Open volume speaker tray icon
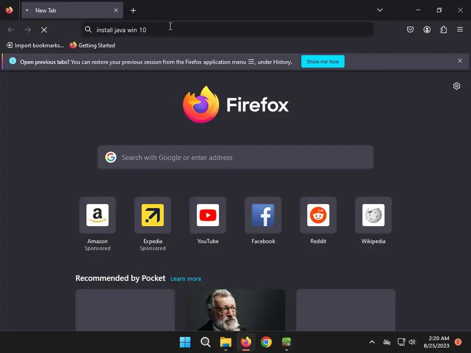The width and height of the screenshot is (471, 353). point(412,342)
